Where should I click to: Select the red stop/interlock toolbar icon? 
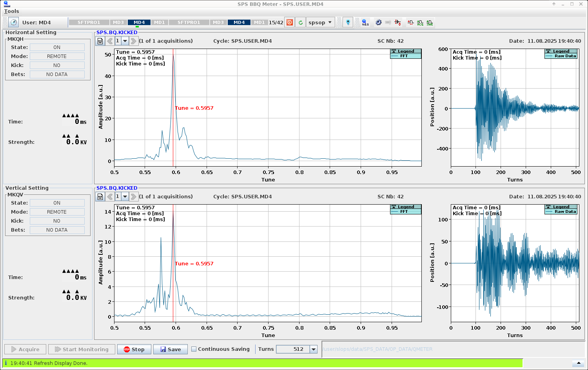coord(289,22)
